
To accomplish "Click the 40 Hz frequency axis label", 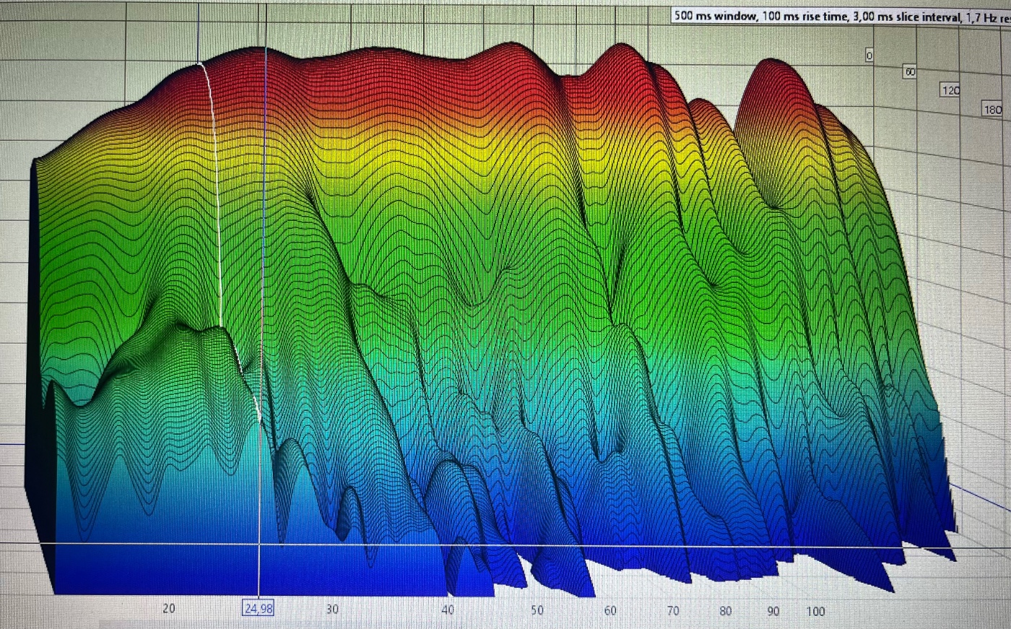I will [448, 610].
